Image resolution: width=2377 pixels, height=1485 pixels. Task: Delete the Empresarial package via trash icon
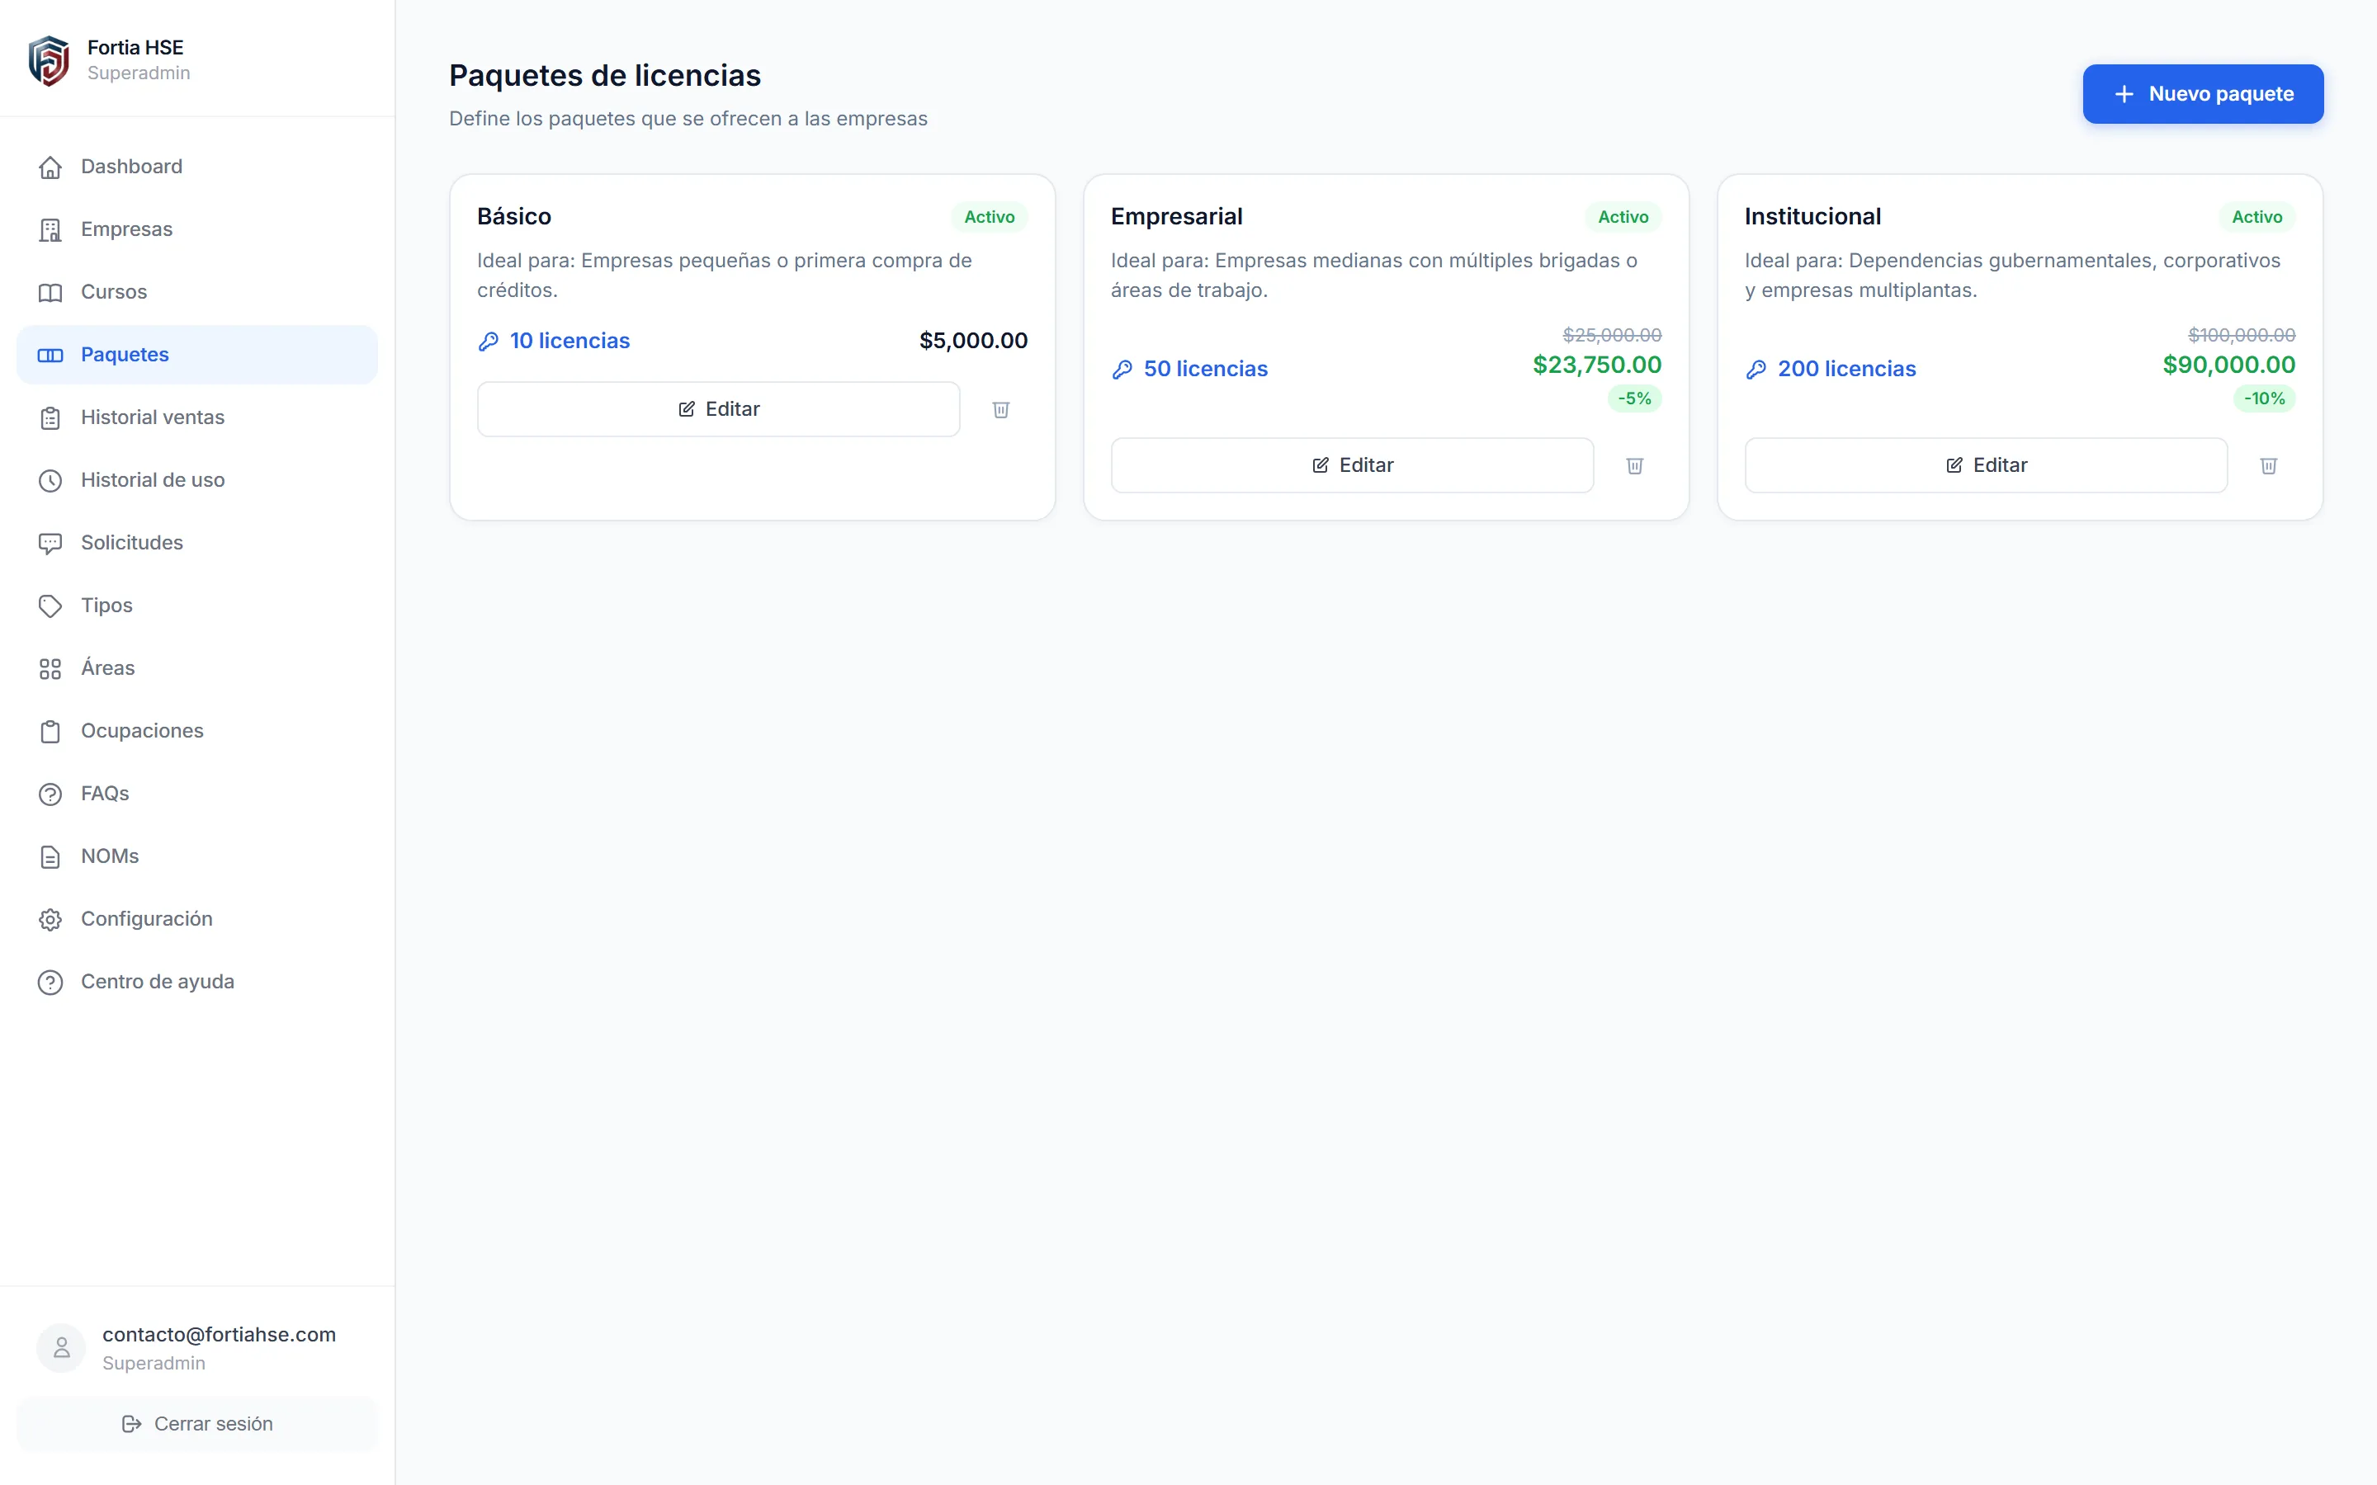tap(1634, 465)
